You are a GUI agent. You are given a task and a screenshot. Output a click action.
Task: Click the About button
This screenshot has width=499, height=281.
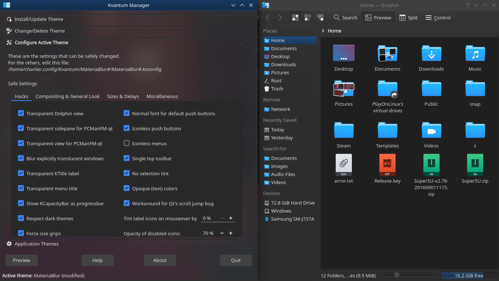pyautogui.click(x=160, y=260)
